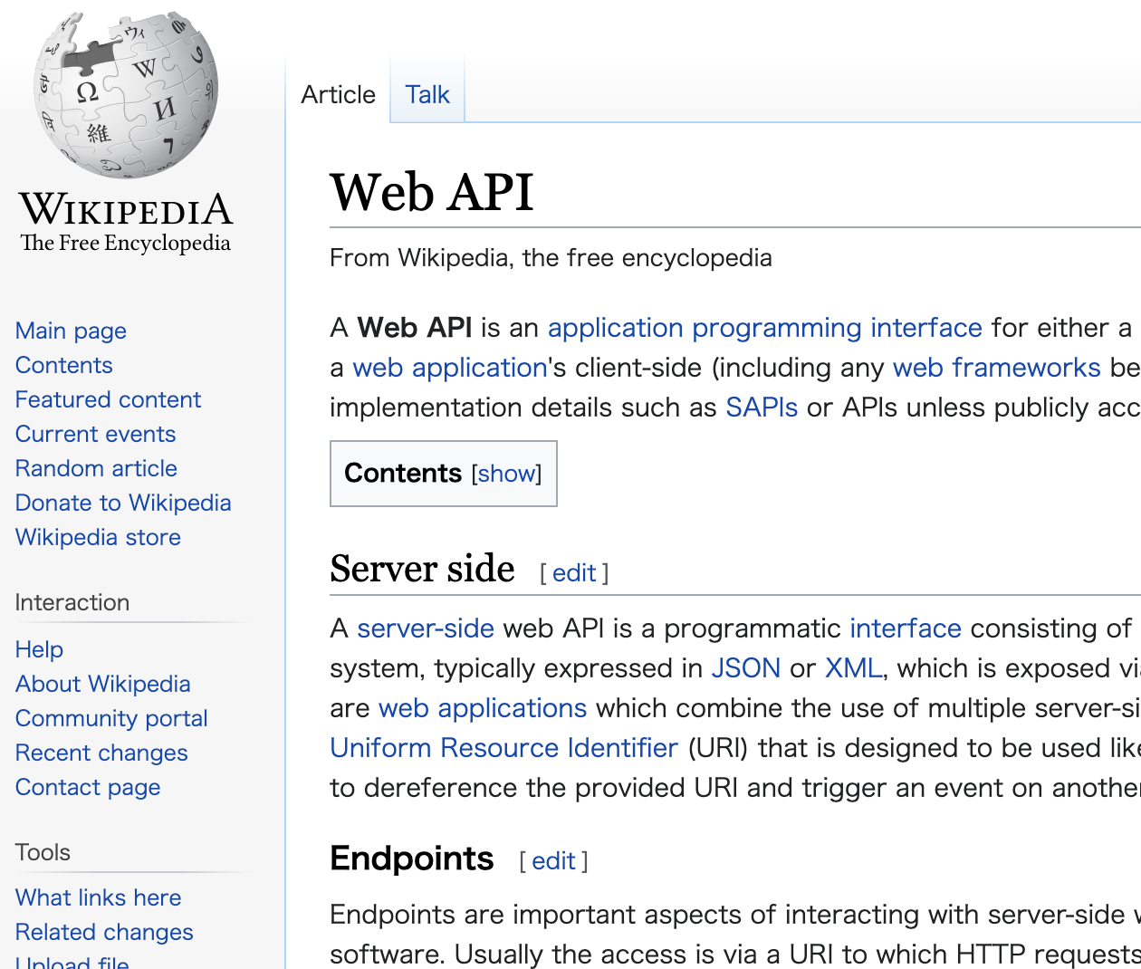Viewport: 1141px width, 969px height.
Task: Select the Article tab
Action: 338,94
